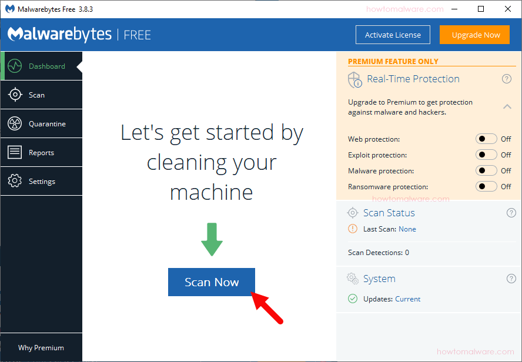Enable Web protection

[x=486, y=139]
